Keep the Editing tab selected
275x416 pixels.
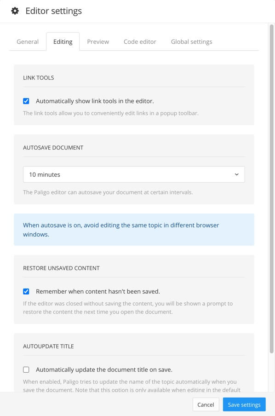tap(63, 41)
